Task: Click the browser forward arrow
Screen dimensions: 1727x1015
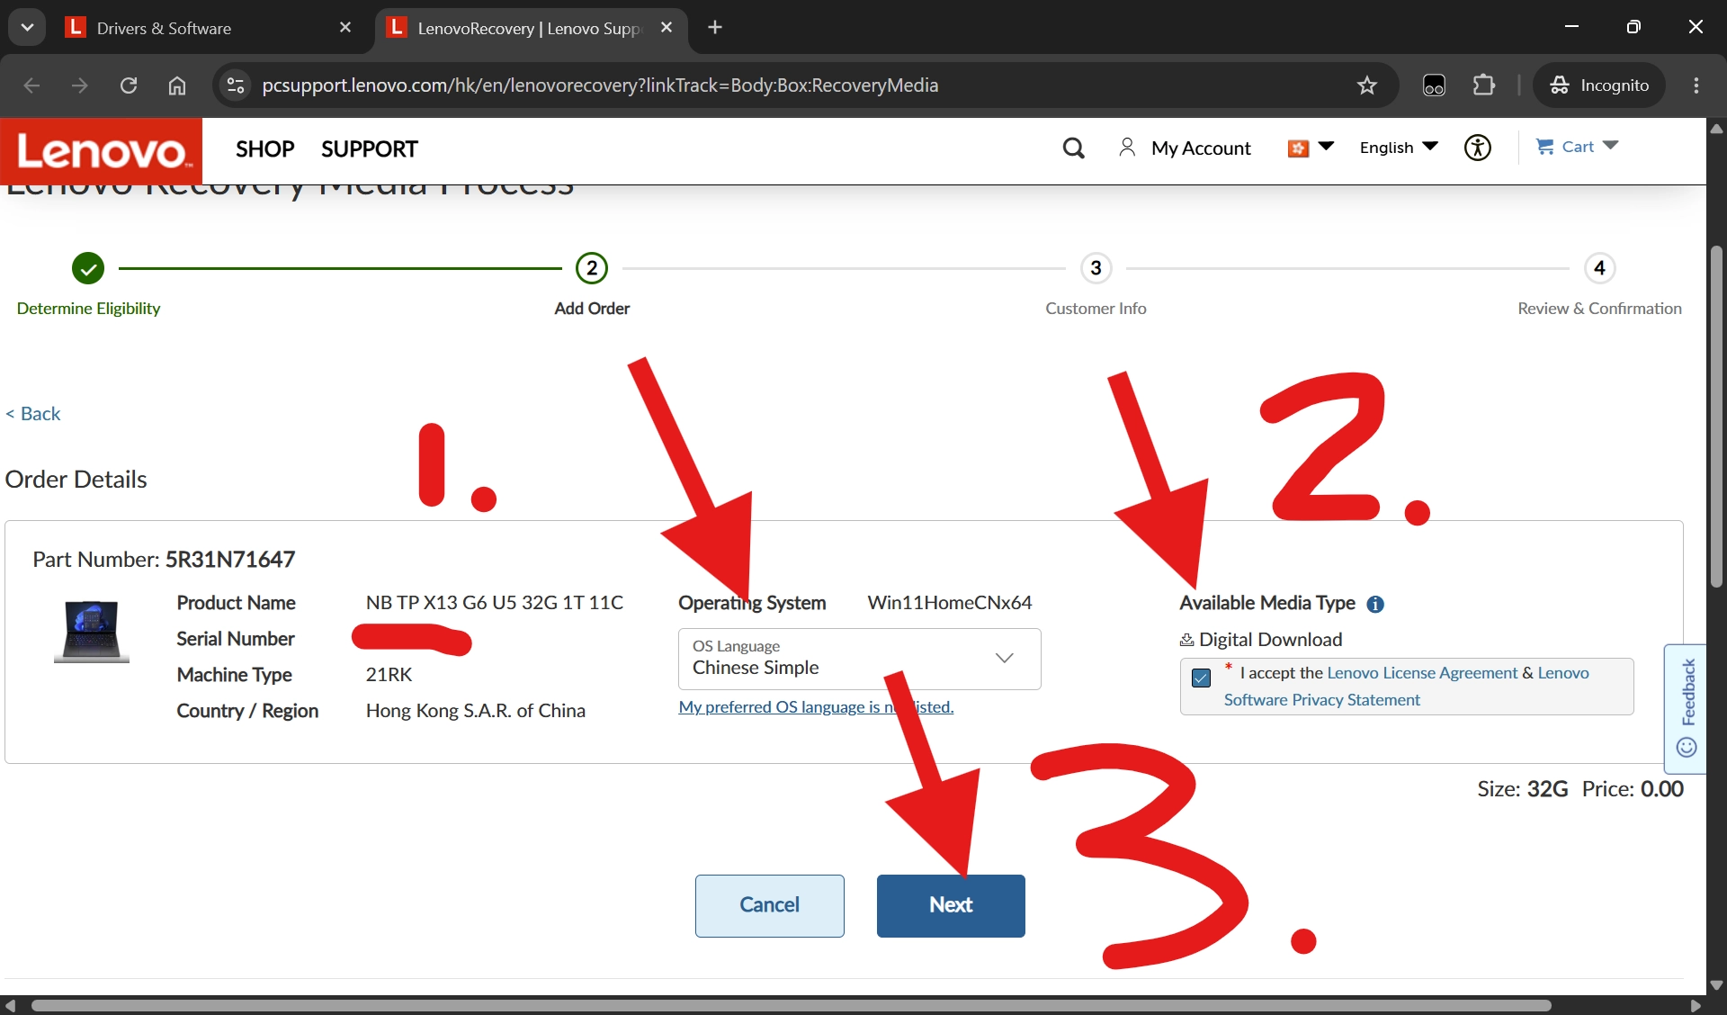Action: [x=80, y=85]
